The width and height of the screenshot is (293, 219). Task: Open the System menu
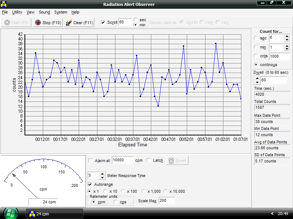pyautogui.click(x=60, y=12)
